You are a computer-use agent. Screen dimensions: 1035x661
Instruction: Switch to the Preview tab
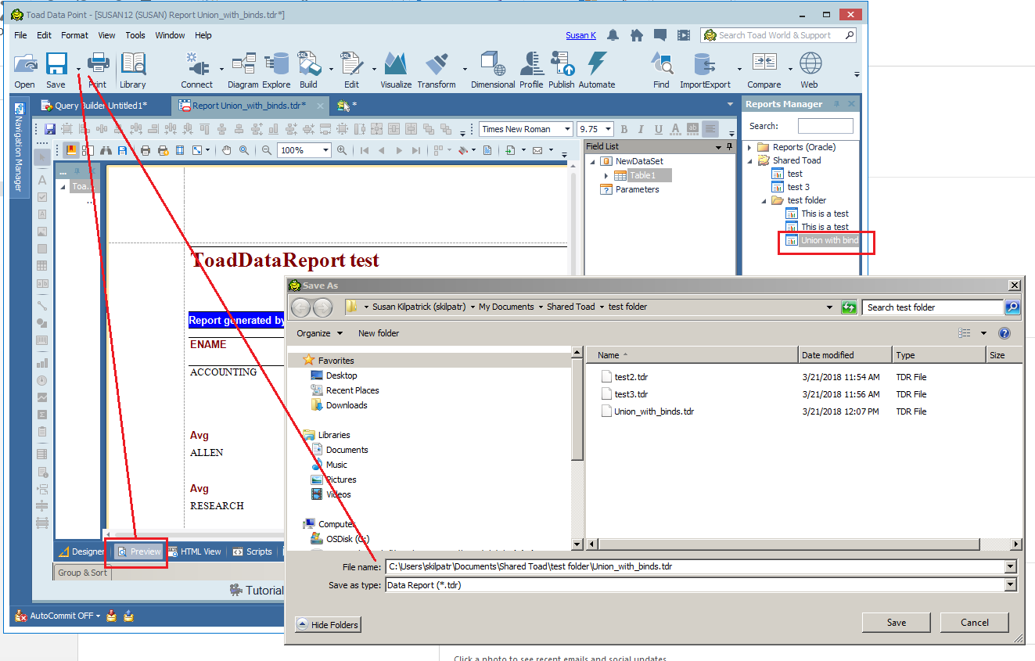139,551
